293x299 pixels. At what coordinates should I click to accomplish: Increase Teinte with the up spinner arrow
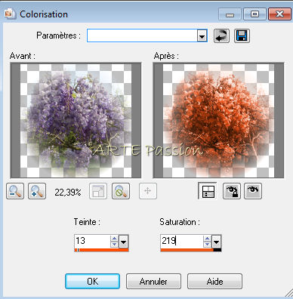coord(115,239)
